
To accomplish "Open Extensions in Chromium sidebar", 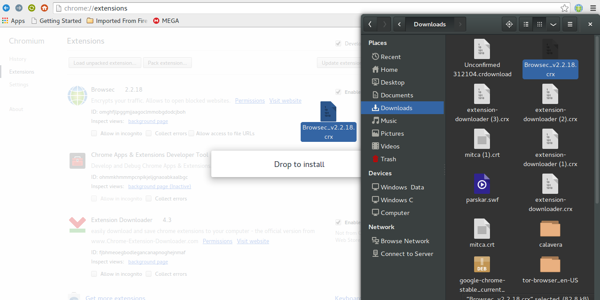I will (22, 72).
